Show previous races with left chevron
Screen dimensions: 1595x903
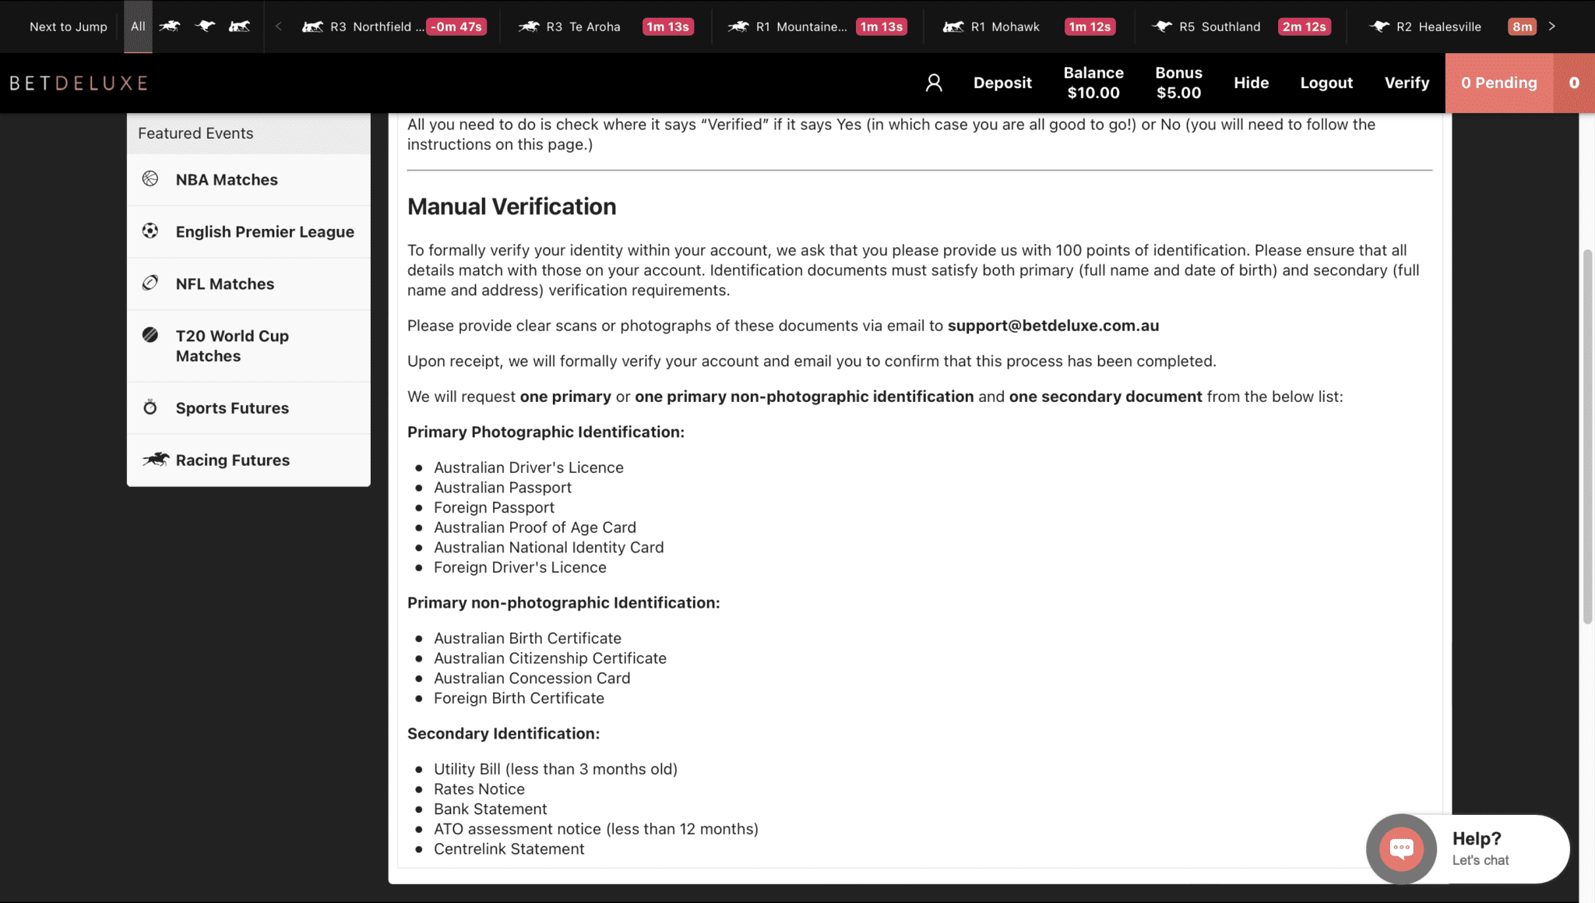pyautogui.click(x=279, y=26)
